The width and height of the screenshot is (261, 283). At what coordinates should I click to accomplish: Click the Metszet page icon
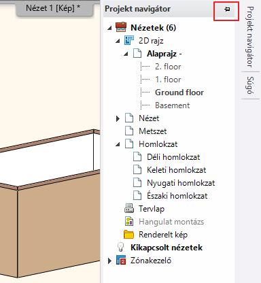tap(129, 131)
